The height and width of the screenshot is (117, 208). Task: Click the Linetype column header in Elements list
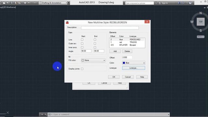pos(133,36)
